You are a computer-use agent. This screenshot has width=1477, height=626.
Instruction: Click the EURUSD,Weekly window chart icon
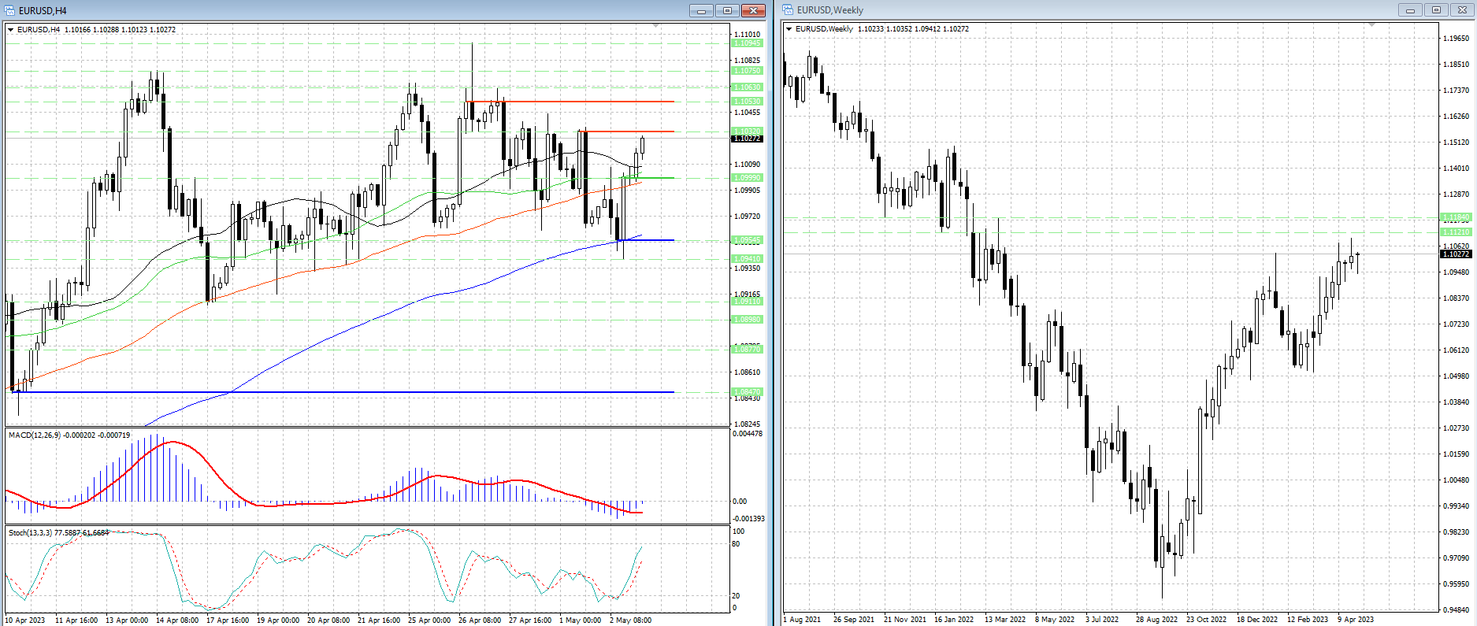[788, 10]
